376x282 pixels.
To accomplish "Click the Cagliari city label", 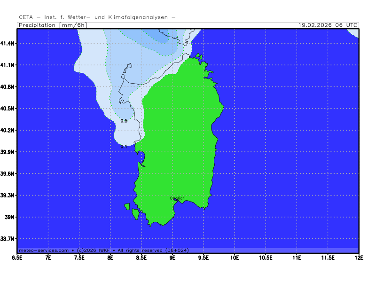I will click(177, 198).
